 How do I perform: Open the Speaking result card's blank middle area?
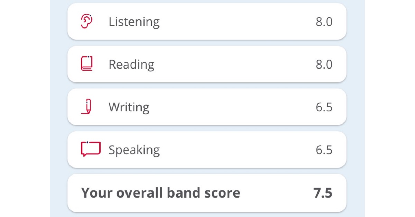click(x=235, y=150)
